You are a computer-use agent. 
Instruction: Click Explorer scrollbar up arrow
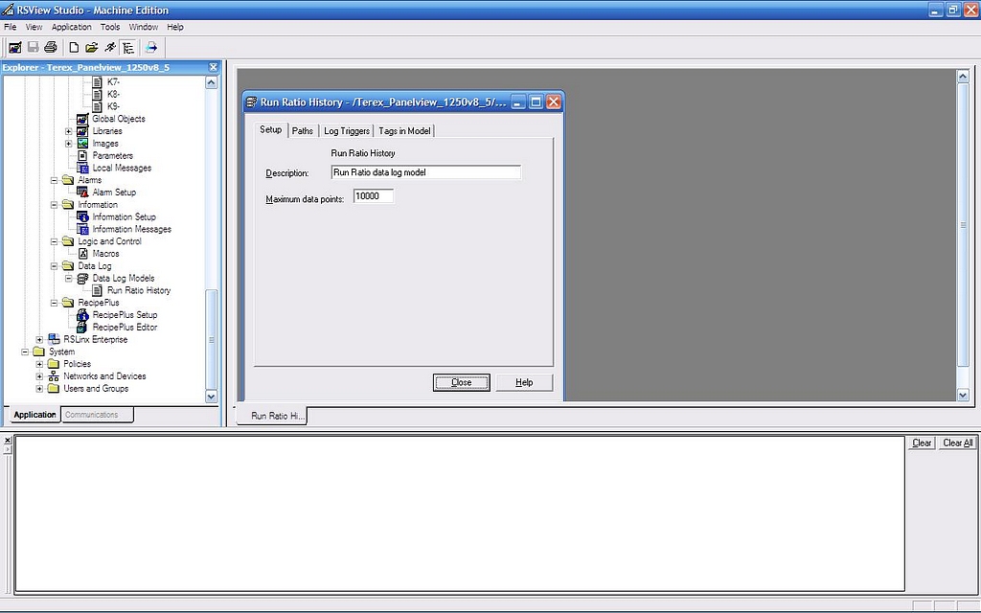click(x=211, y=82)
